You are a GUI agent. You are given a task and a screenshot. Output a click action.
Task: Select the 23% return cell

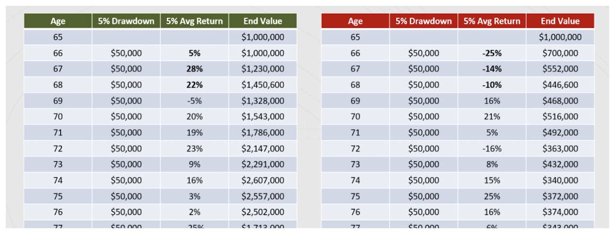[x=194, y=148]
